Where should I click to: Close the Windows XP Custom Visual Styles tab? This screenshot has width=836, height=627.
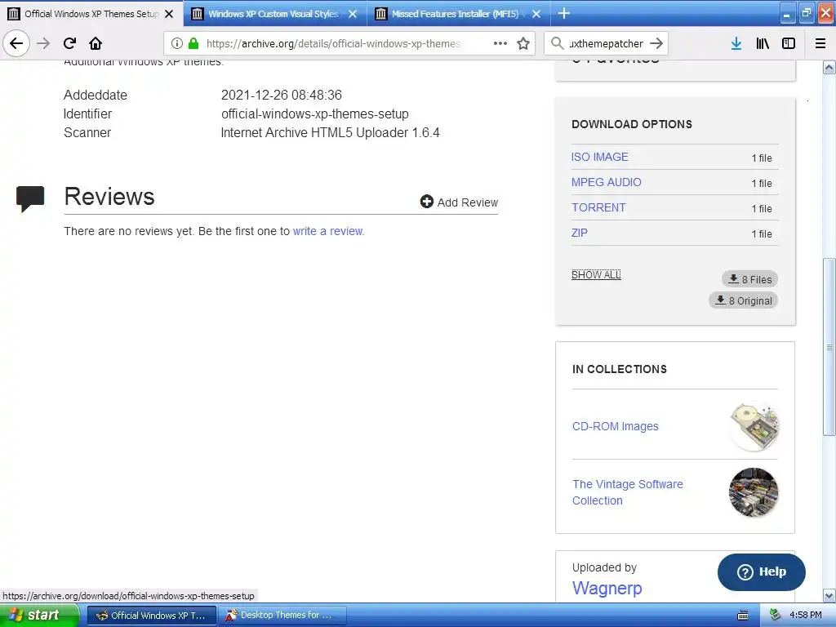[353, 14]
